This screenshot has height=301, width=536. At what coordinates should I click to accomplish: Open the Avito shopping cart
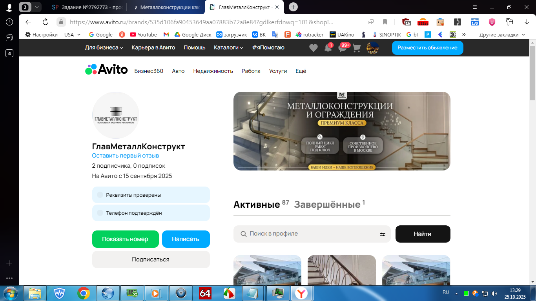357,48
